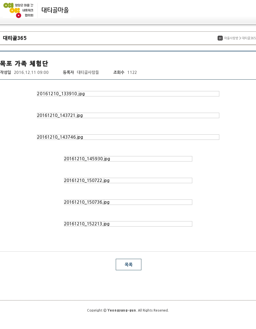The width and height of the screenshot is (256, 329).
Task: View the 20161210_143746.jpg image
Action: (x=128, y=137)
